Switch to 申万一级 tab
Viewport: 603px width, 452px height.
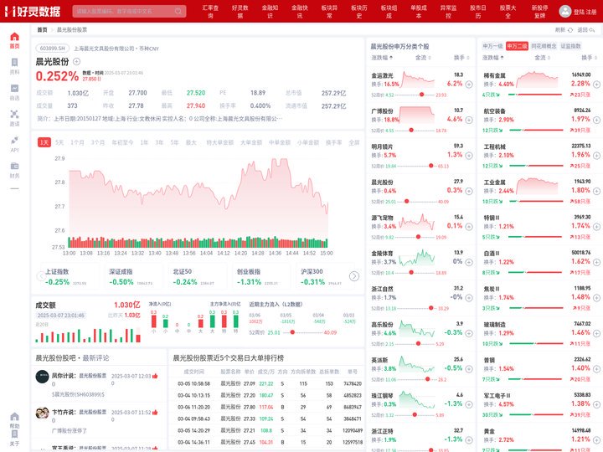[x=492, y=46]
